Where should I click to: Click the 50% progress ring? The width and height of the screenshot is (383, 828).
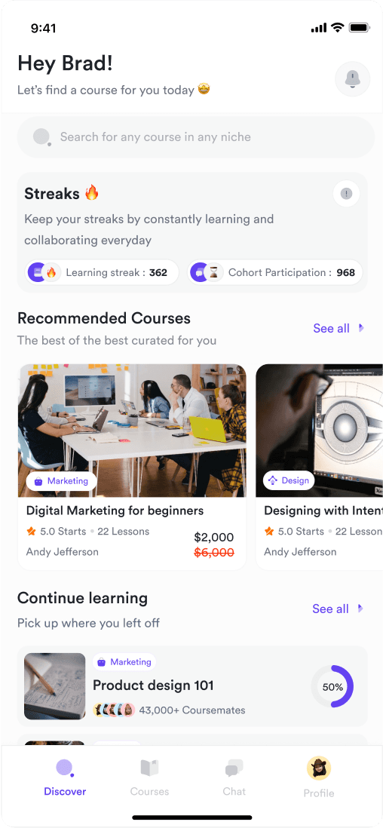332,686
